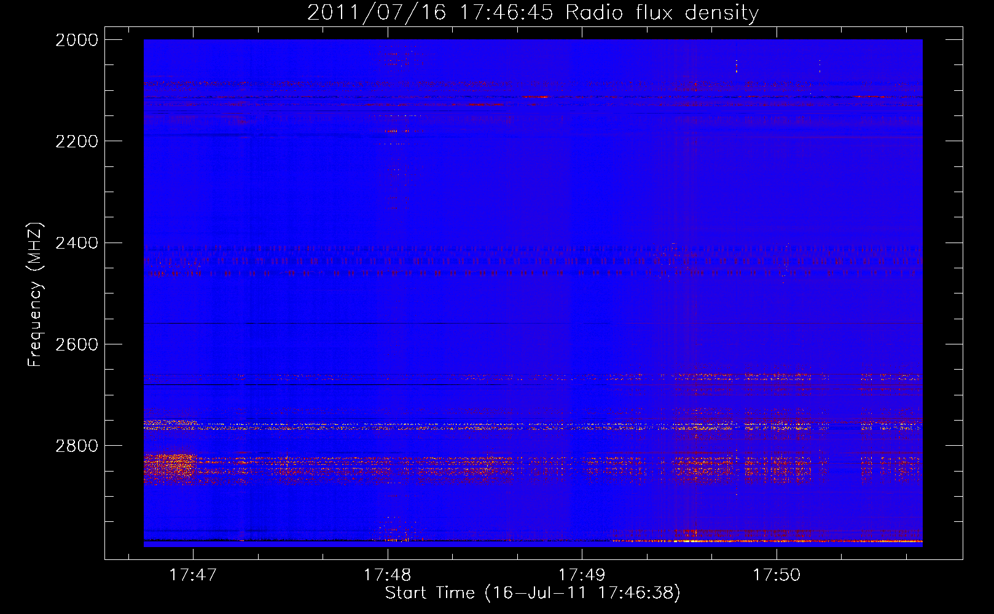Viewport: 994px width, 614px height.
Task: Click the 2800 frequency tick label
Action: pos(77,446)
